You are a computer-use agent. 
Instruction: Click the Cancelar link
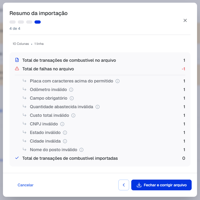pyautogui.click(x=26, y=185)
